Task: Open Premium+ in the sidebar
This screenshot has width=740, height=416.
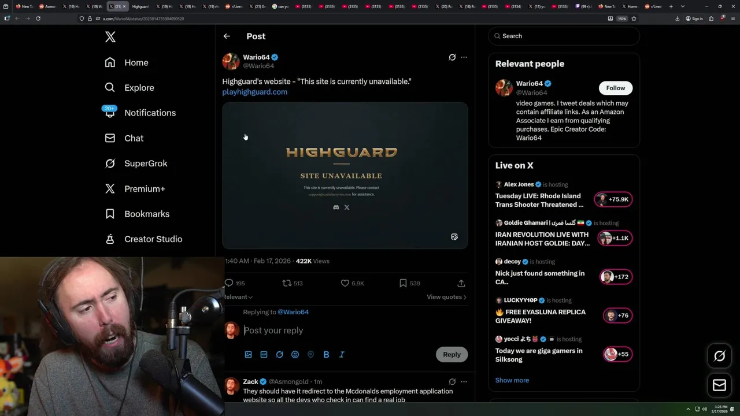Action: (135, 188)
